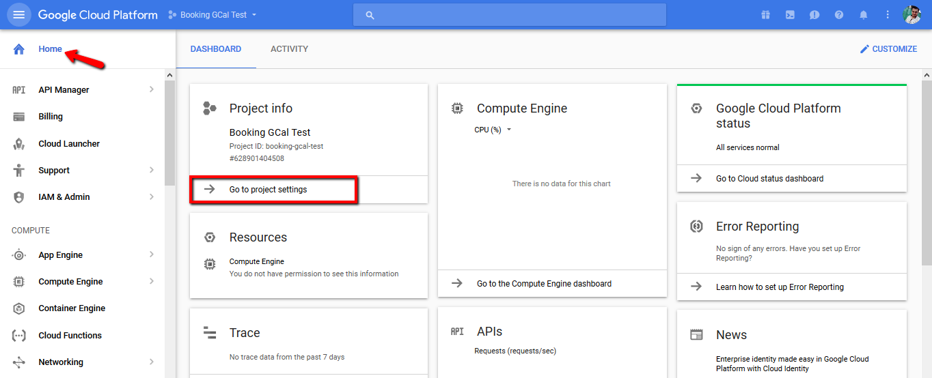Click the News card icon
Viewport: 932px width, 378px height.
pyautogui.click(x=696, y=335)
